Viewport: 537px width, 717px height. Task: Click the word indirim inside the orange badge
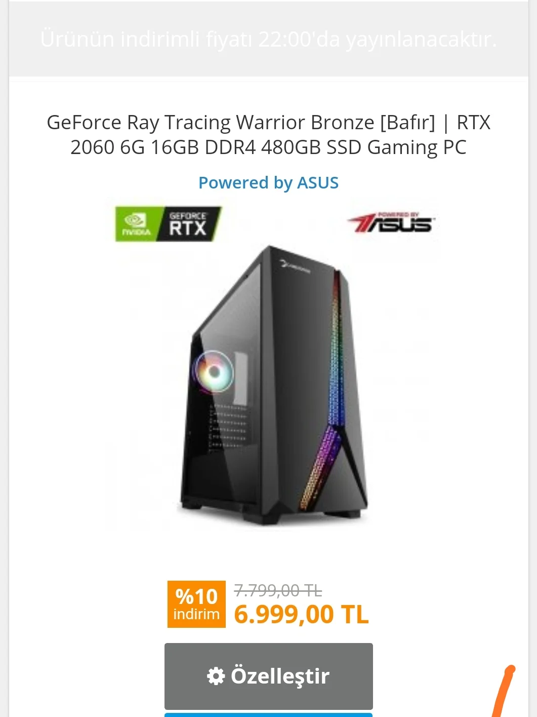pyautogui.click(x=196, y=614)
